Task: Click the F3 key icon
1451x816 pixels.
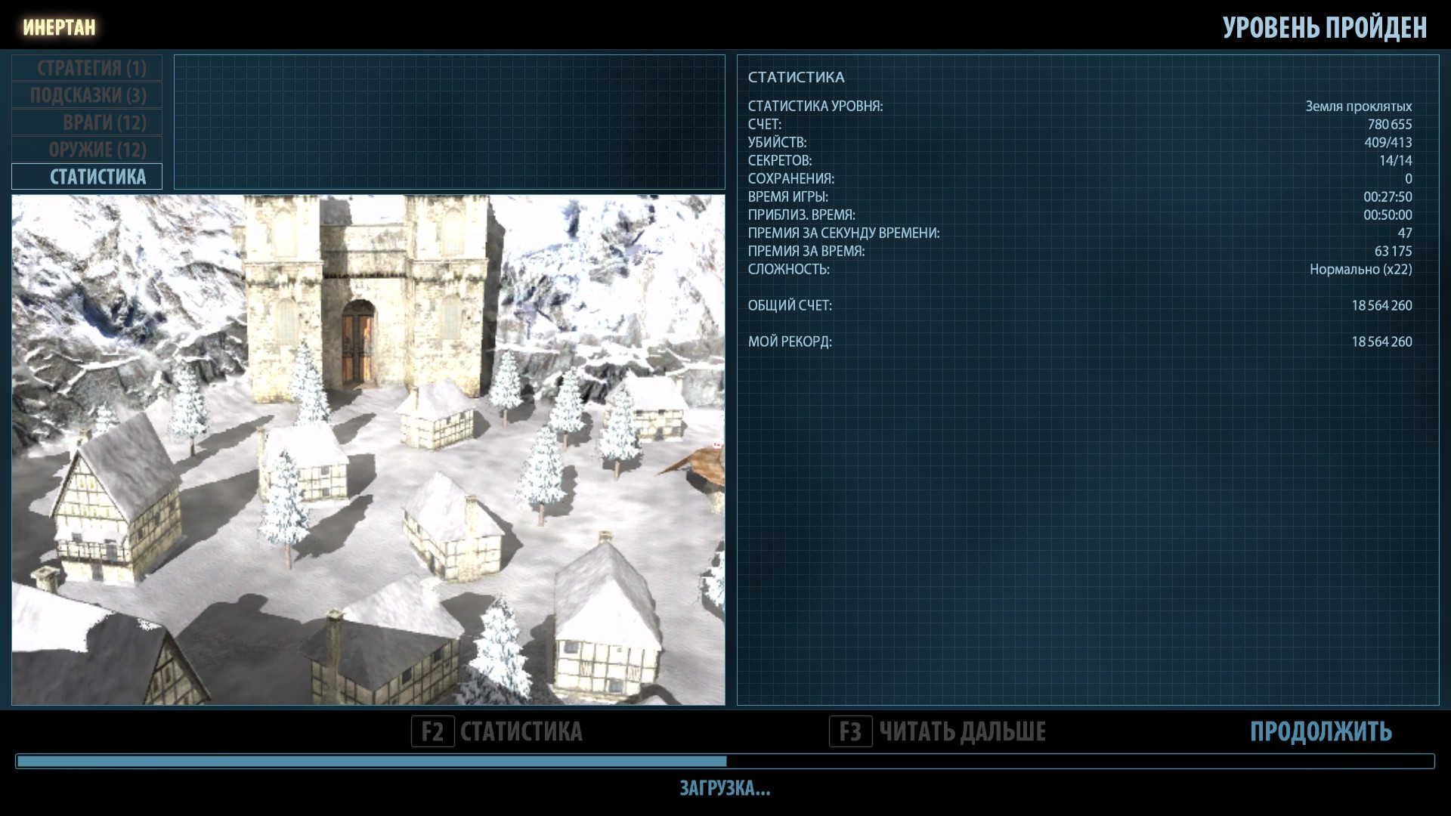Action: (x=850, y=731)
